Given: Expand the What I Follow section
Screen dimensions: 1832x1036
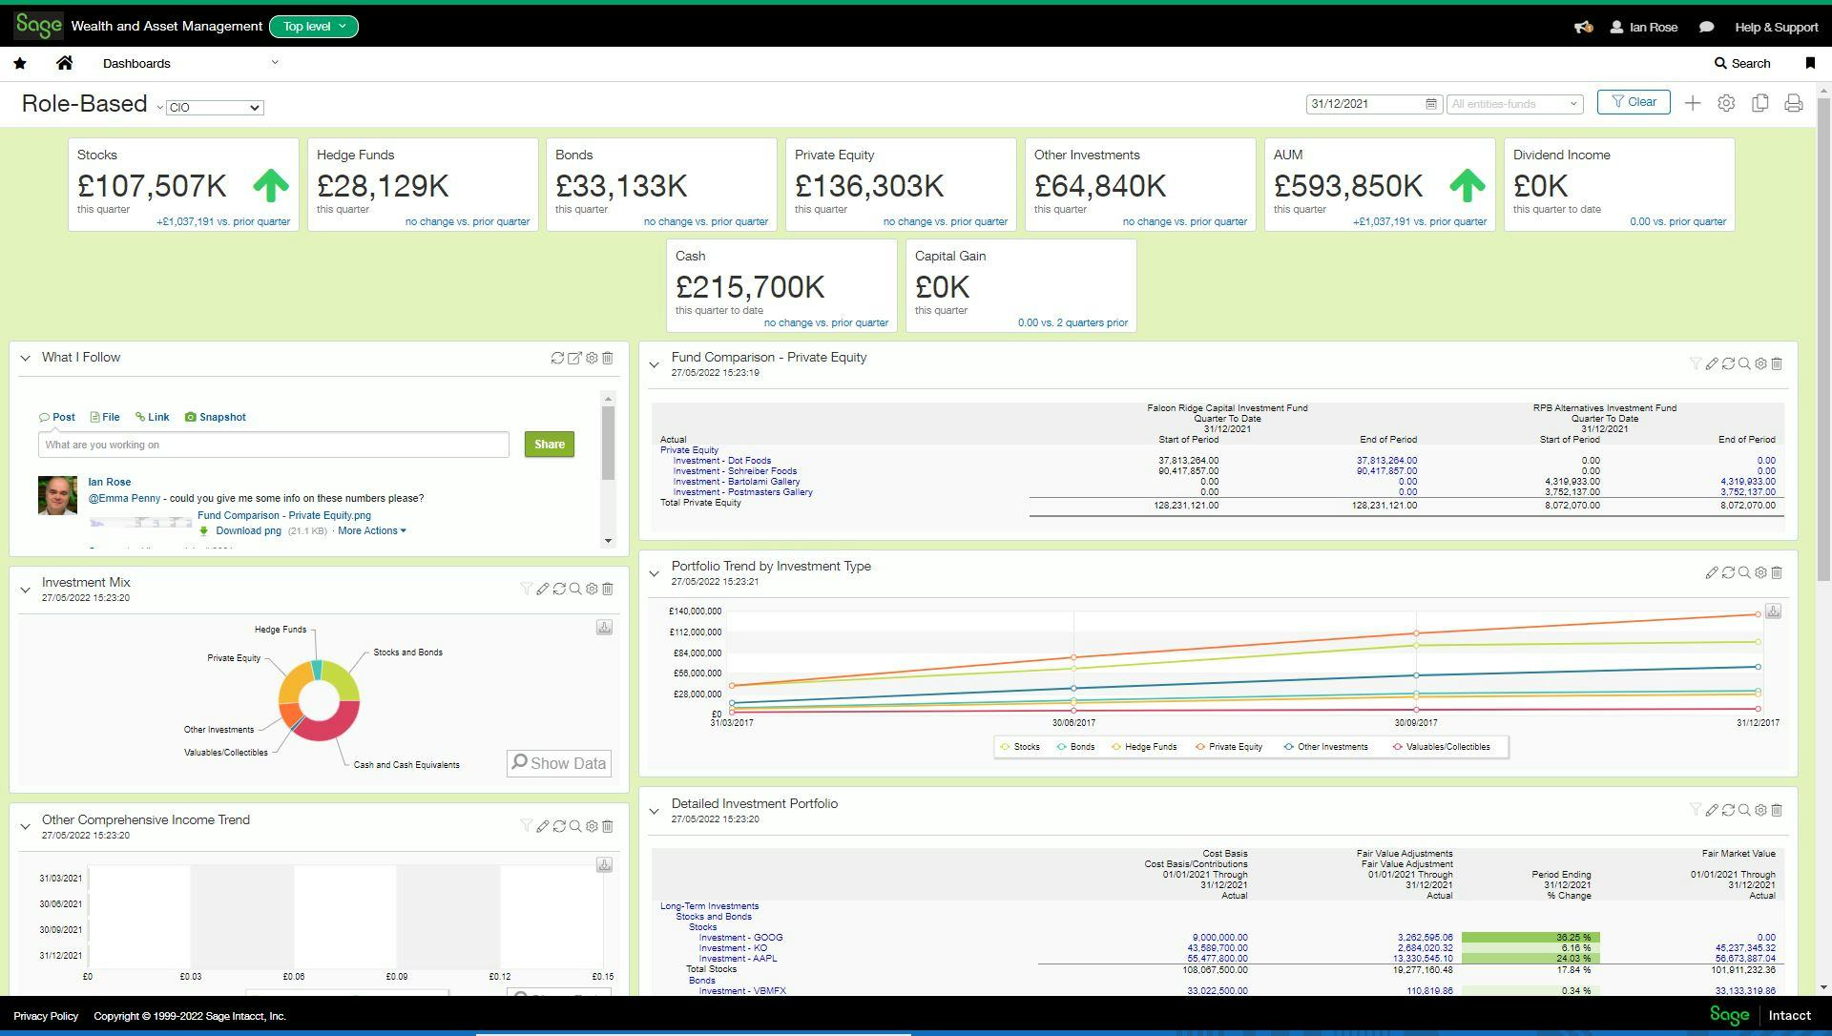Looking at the screenshot, I should coord(23,359).
